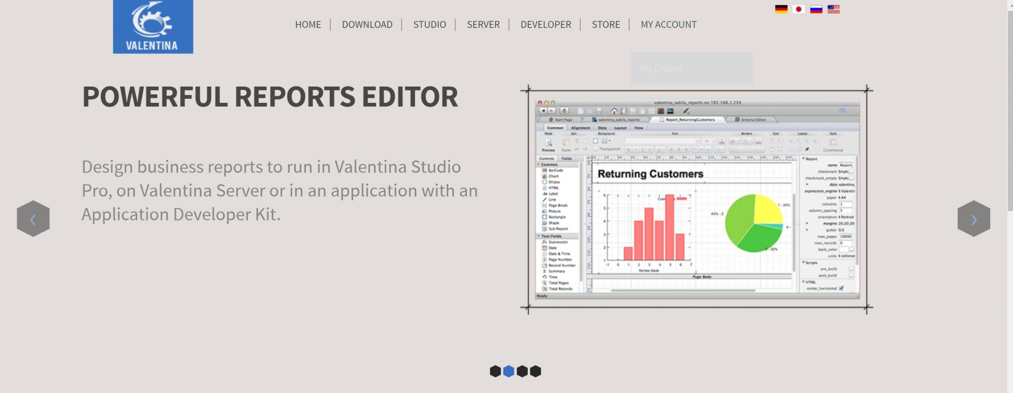1013x393 pixels.
Task: Select the last carousel hexagon dot
Action: [x=535, y=371]
